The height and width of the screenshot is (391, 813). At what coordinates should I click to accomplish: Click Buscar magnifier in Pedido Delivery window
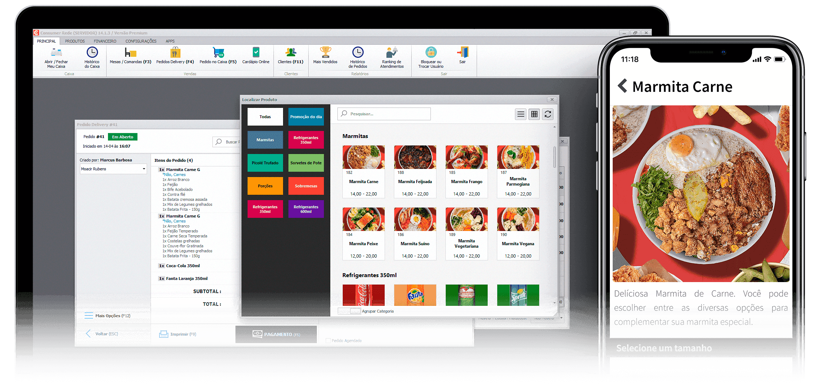pos(219,142)
